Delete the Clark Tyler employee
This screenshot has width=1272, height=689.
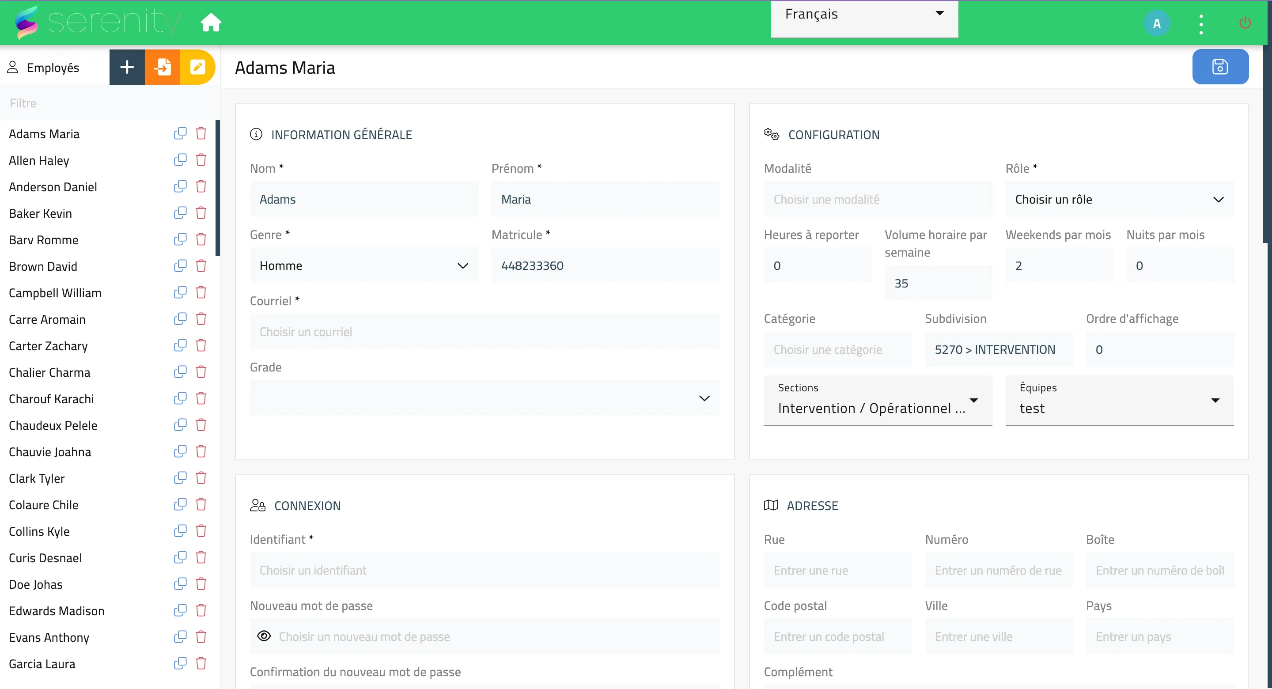coord(201,478)
